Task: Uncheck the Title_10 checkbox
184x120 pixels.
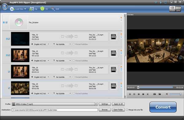Action: (9, 55)
